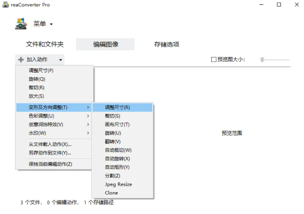
Task: Pick Clone in the submenu
Action: click(123, 193)
